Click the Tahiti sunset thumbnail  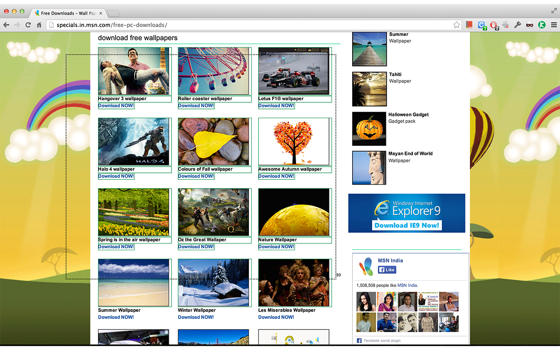click(369, 89)
